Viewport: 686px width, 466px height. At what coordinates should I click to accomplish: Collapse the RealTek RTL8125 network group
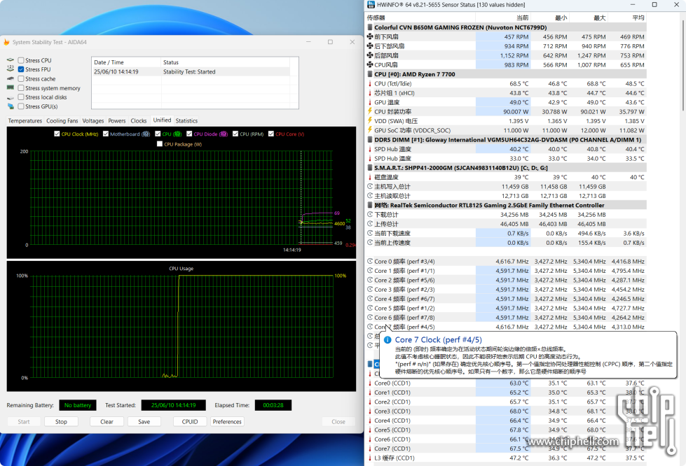click(370, 205)
